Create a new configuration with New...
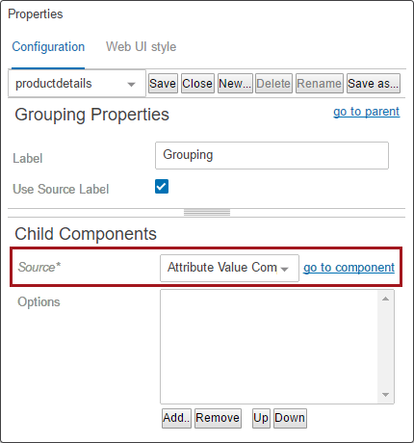 pyautogui.click(x=235, y=84)
